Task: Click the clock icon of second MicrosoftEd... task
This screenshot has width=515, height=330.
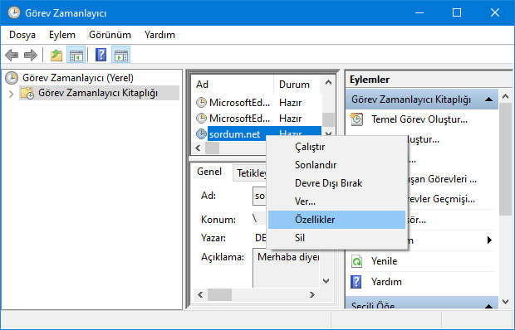Action: tap(201, 118)
